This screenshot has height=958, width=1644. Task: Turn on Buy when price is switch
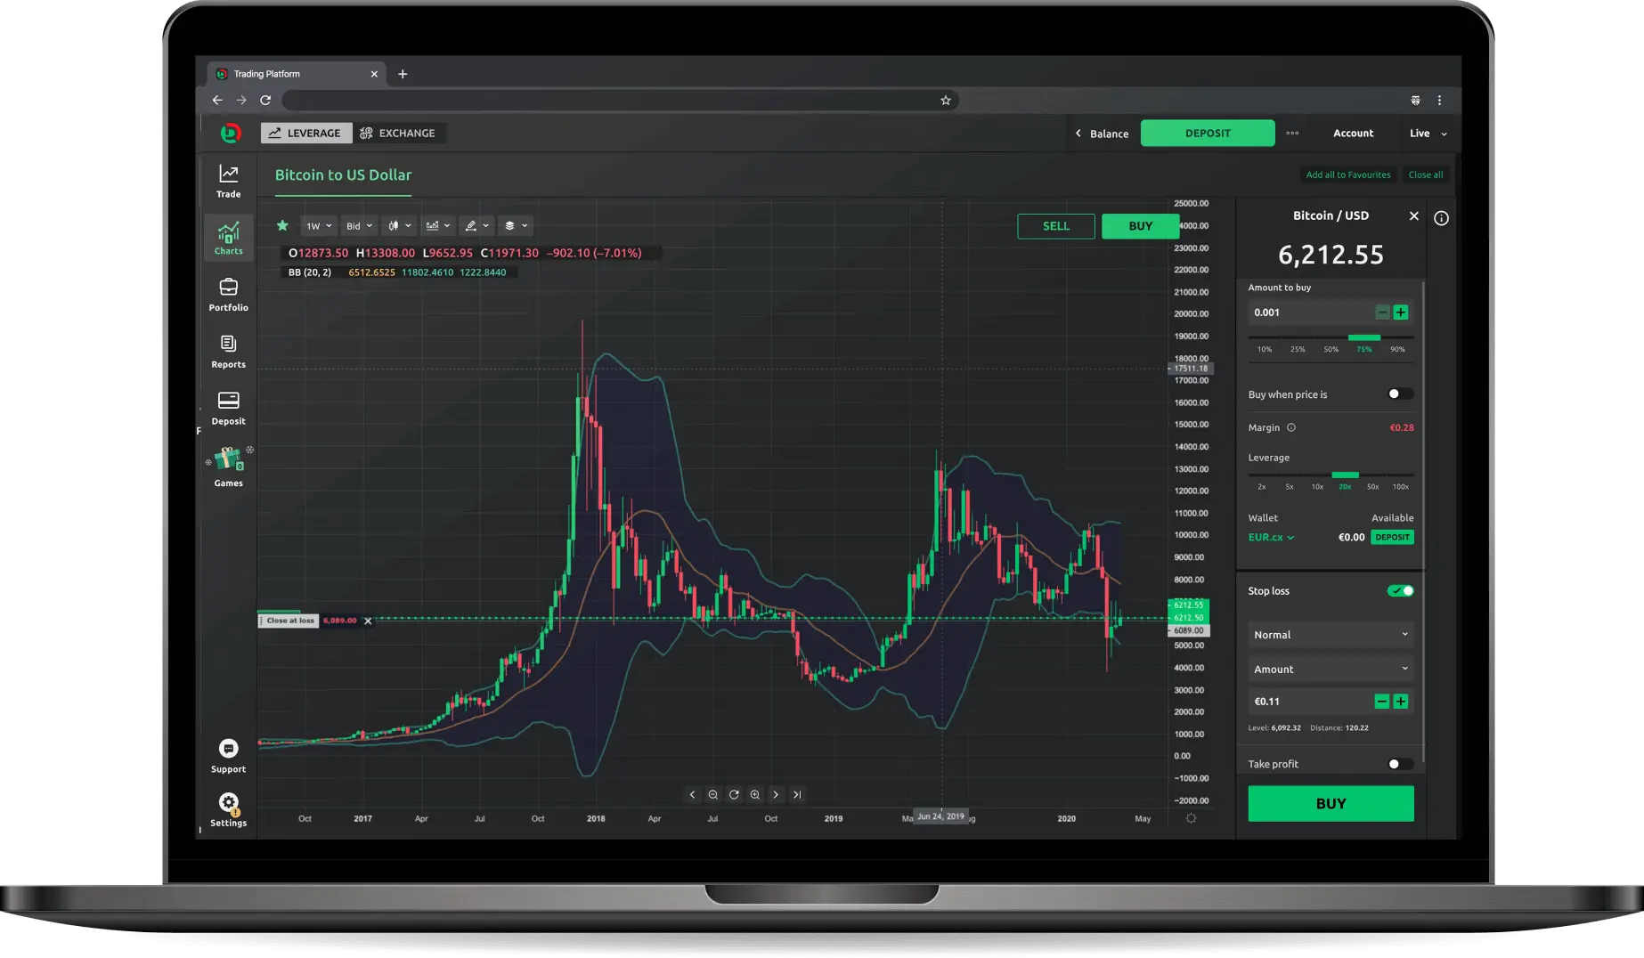click(x=1400, y=394)
